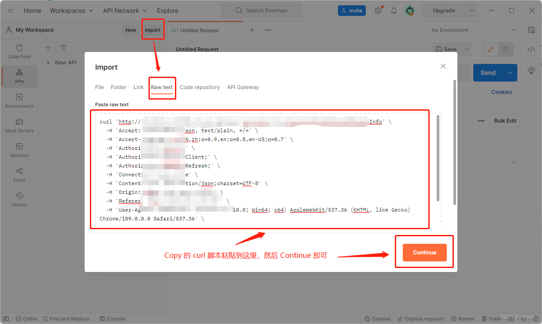The image size is (542, 324).
Task: Open the Postman Console
Action: pos(112,318)
